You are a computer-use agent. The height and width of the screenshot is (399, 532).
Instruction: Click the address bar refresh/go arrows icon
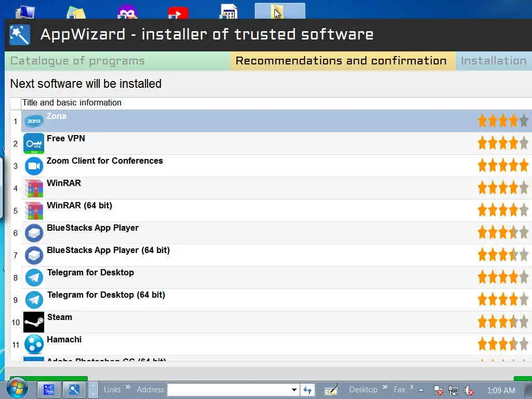click(x=308, y=390)
